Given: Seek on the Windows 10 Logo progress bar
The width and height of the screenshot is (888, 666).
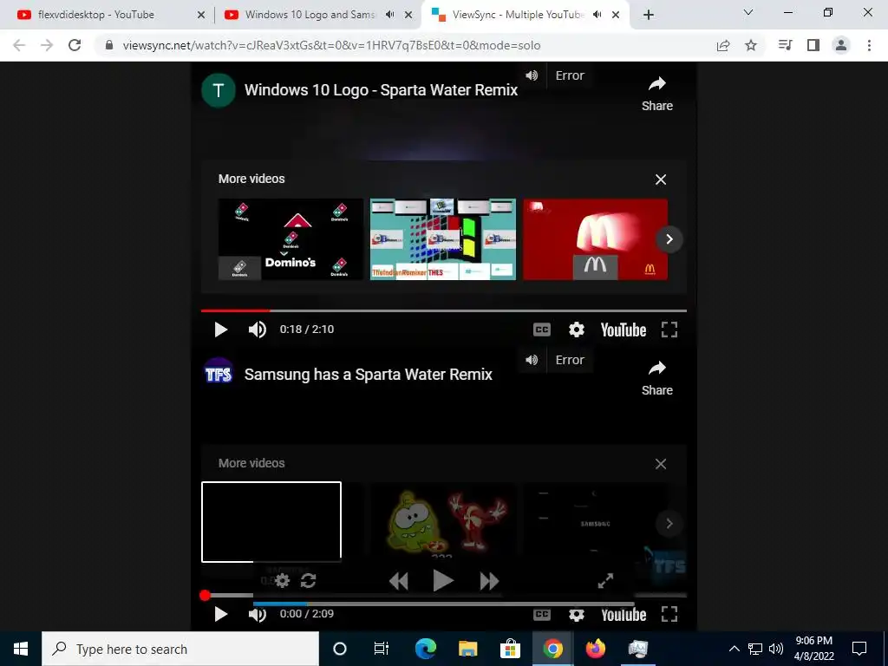Looking at the screenshot, I should tap(444, 310).
